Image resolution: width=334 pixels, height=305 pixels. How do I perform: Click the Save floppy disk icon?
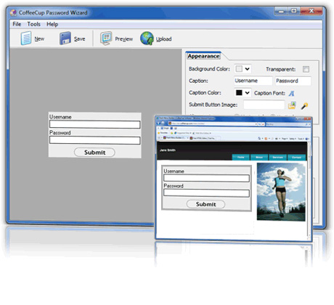point(65,38)
